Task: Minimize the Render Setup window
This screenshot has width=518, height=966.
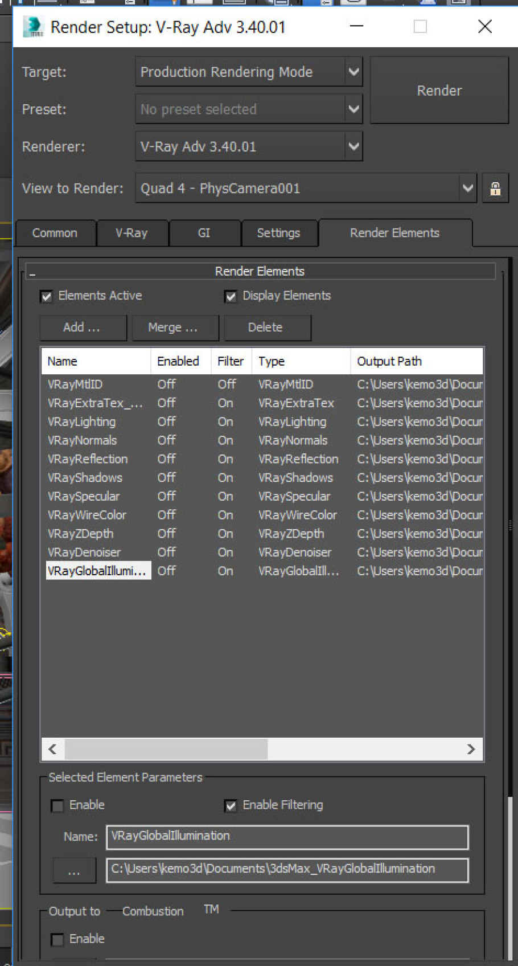Action: tap(357, 26)
